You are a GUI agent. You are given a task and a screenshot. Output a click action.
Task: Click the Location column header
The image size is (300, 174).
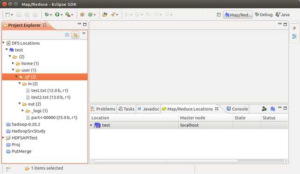click(x=134, y=118)
